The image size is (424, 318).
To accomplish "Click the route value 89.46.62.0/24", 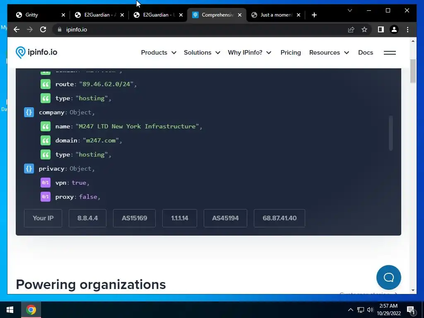I will pos(106,84).
